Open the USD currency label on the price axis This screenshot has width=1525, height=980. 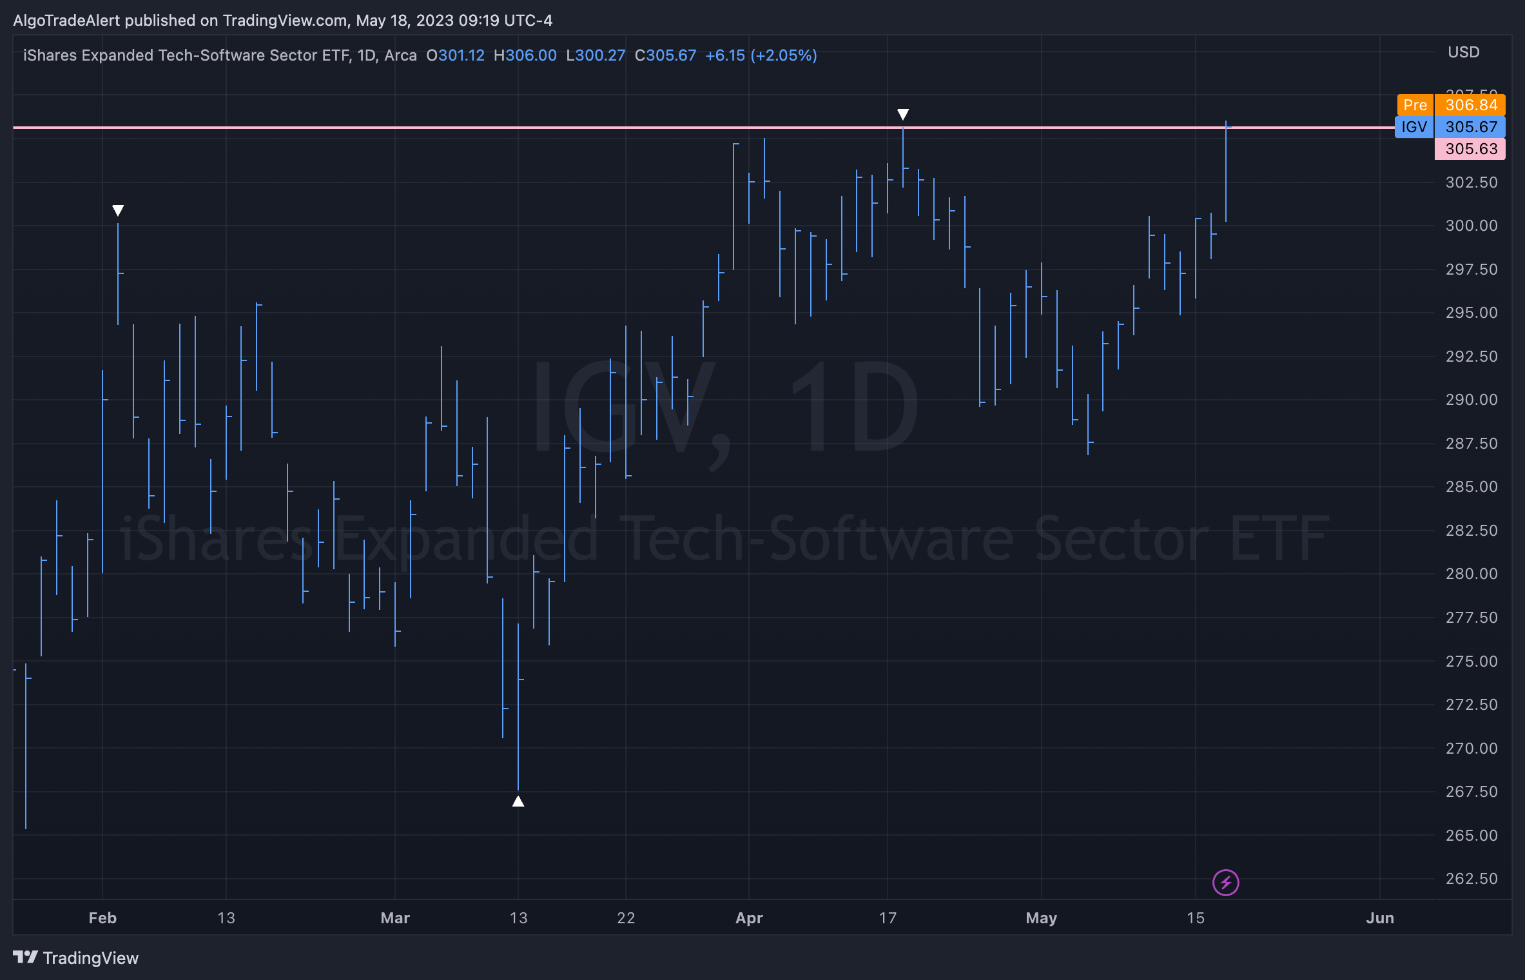point(1463,52)
